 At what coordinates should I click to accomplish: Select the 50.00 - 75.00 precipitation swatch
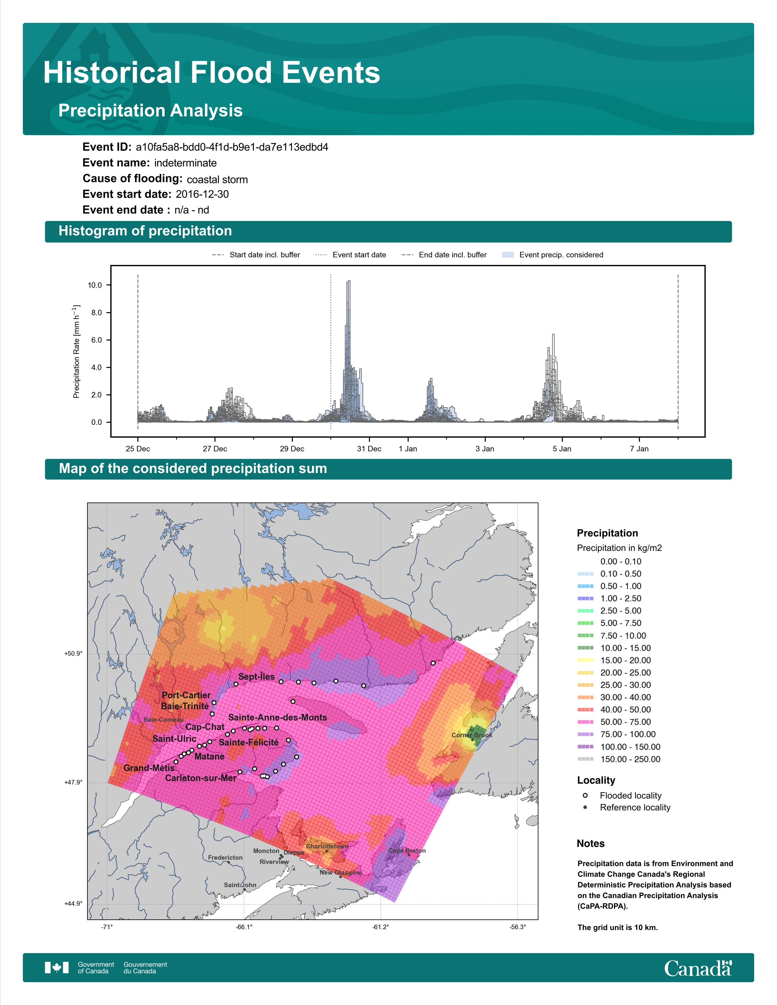tap(585, 722)
